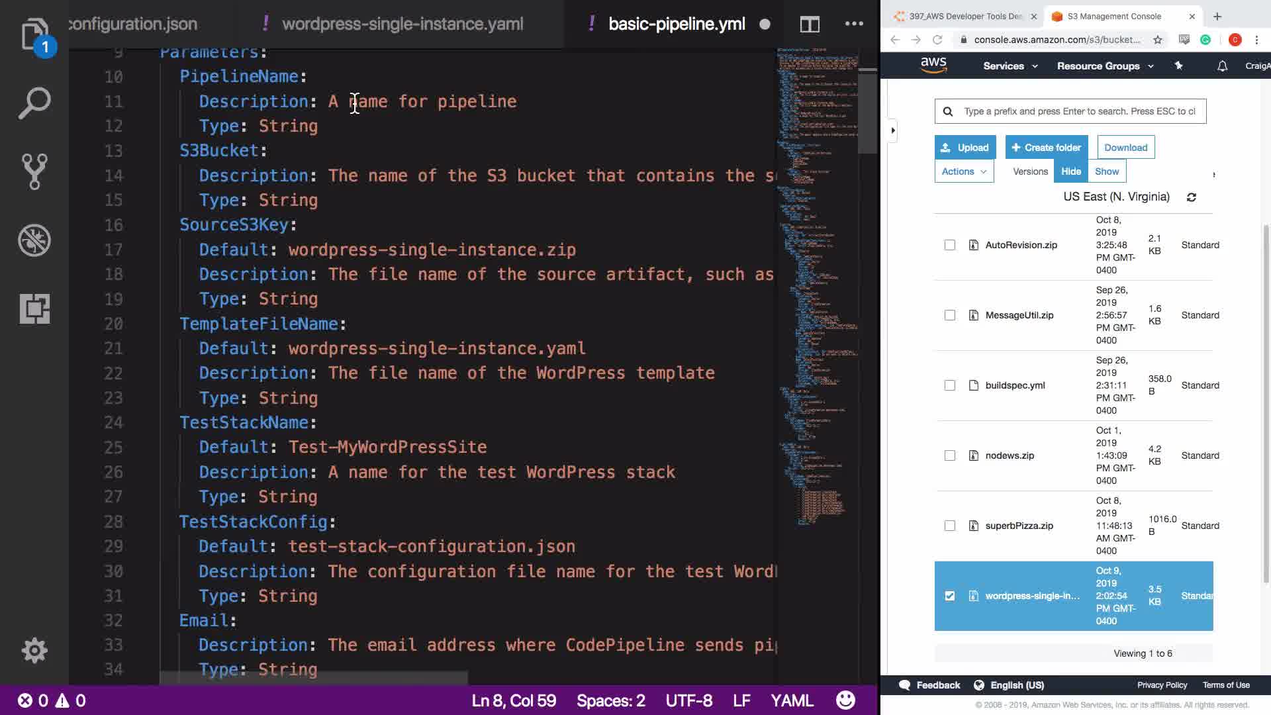Check the buildspec.yml checkbox
Screen dimensions: 1271x715
pos(950,385)
